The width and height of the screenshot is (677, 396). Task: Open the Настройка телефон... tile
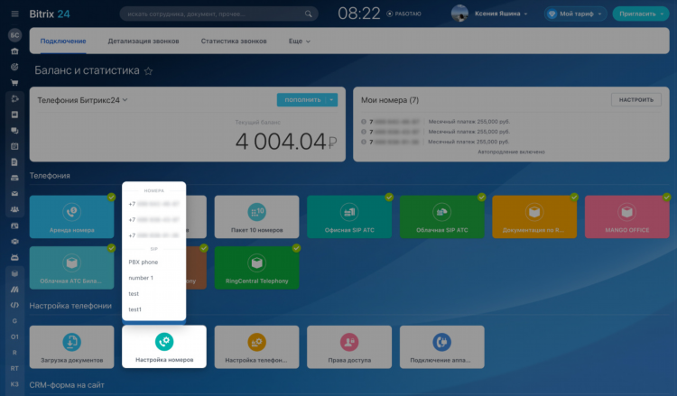pyautogui.click(x=257, y=346)
